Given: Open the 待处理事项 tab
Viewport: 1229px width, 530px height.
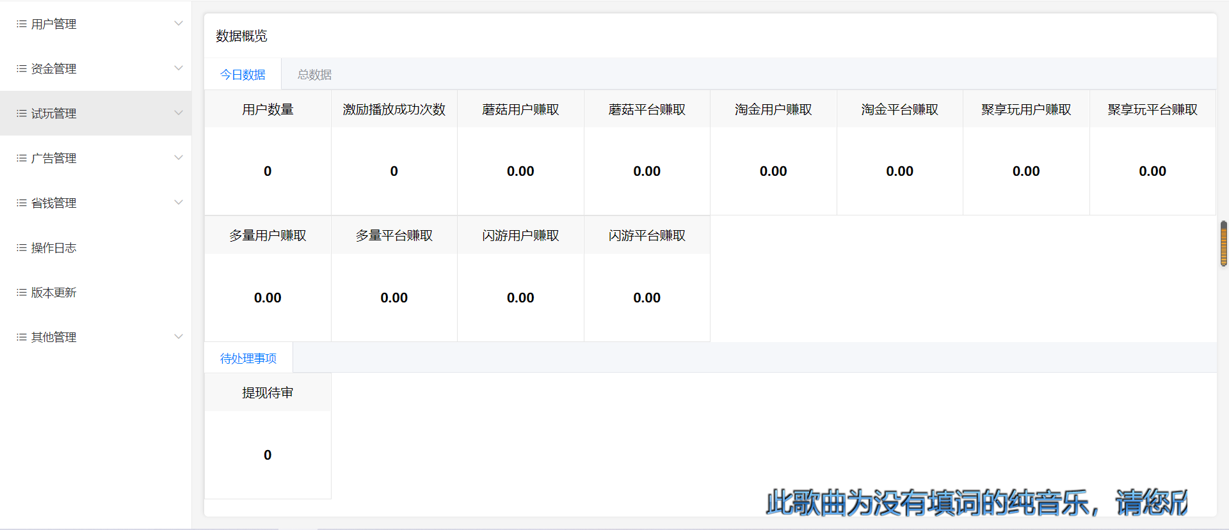Looking at the screenshot, I should 248,359.
